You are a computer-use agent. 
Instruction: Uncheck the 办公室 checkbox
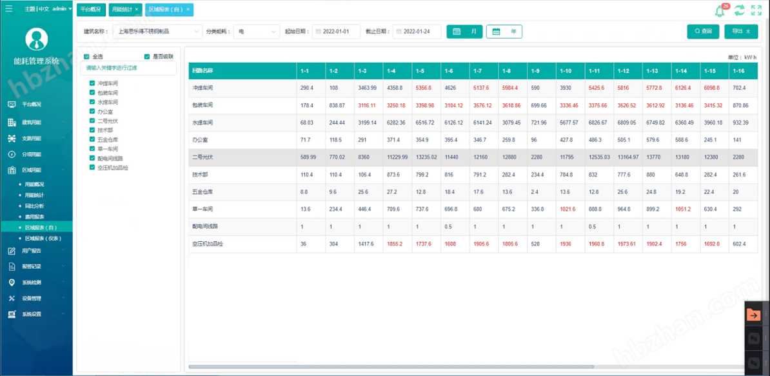92,112
